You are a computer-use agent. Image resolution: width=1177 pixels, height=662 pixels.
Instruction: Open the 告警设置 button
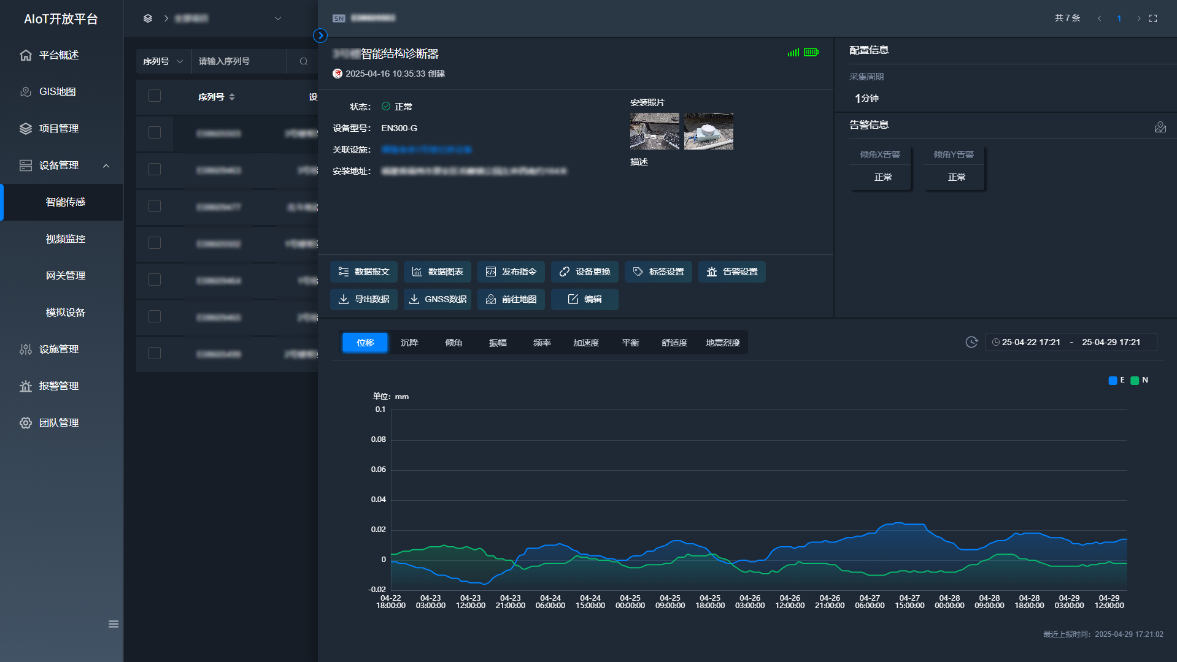732,272
